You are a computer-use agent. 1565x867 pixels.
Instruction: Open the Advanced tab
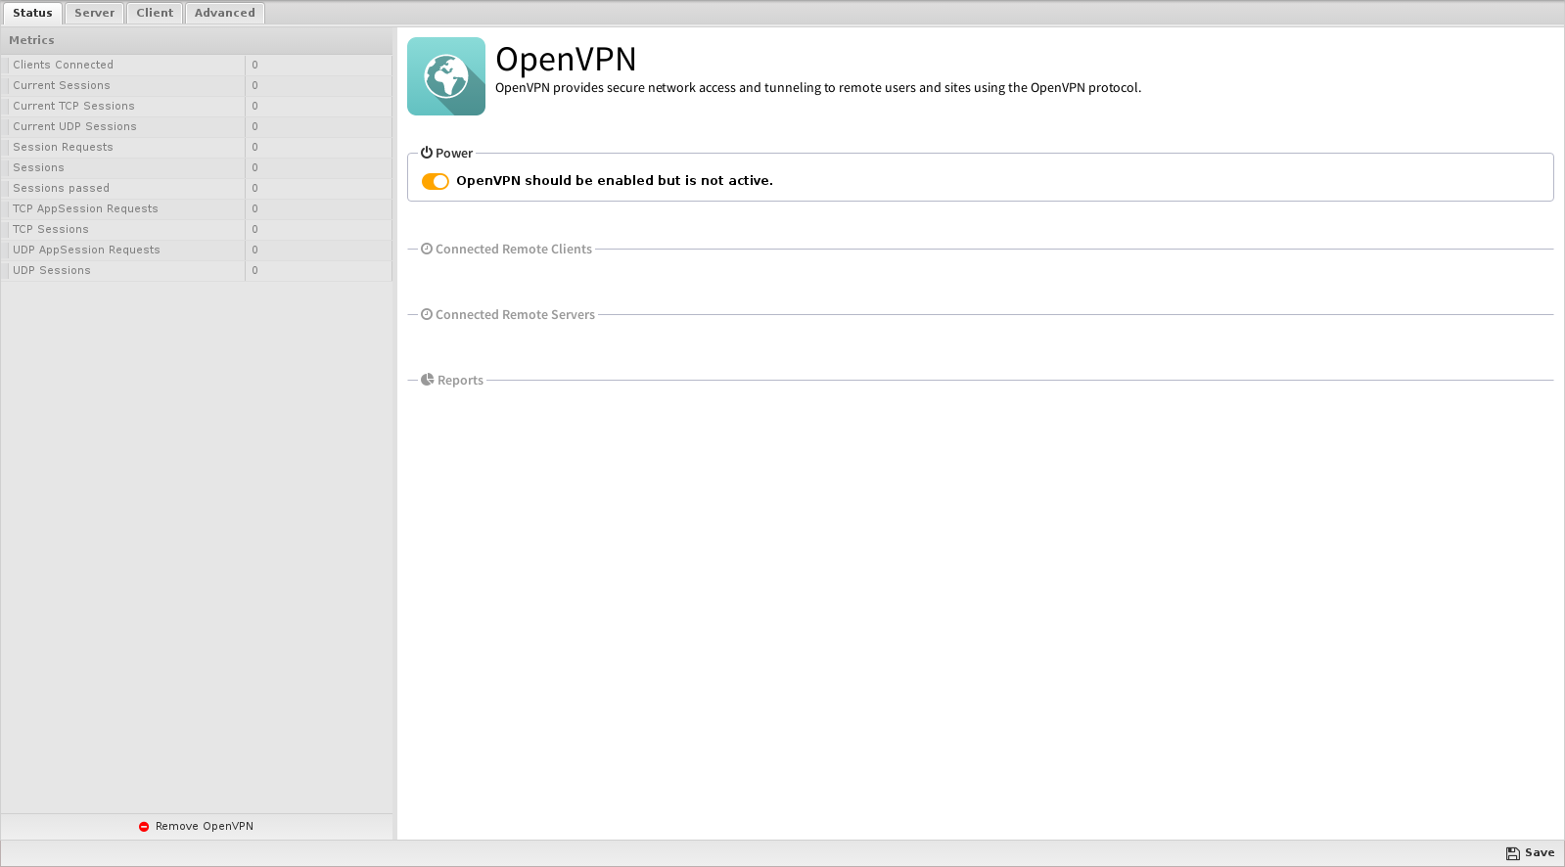pyautogui.click(x=225, y=13)
